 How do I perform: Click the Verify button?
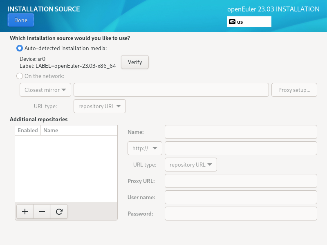135,62
